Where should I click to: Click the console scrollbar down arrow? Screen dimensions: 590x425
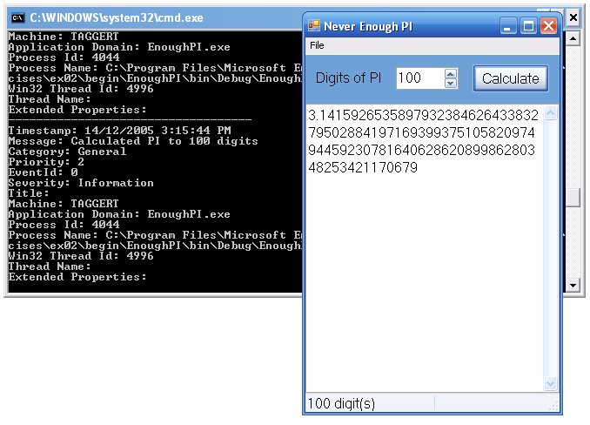tap(573, 285)
